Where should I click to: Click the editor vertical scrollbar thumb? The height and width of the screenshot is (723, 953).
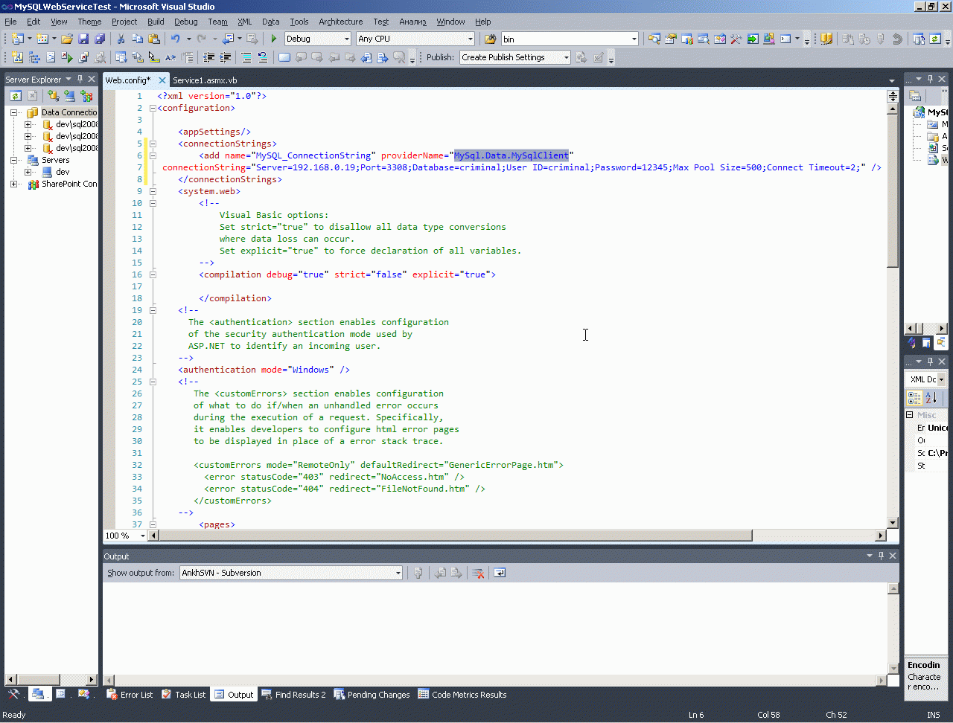coord(893,190)
